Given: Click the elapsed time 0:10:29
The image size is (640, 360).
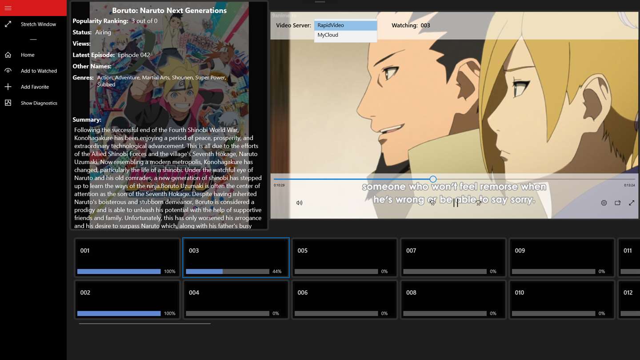Looking at the screenshot, I should tap(279, 185).
